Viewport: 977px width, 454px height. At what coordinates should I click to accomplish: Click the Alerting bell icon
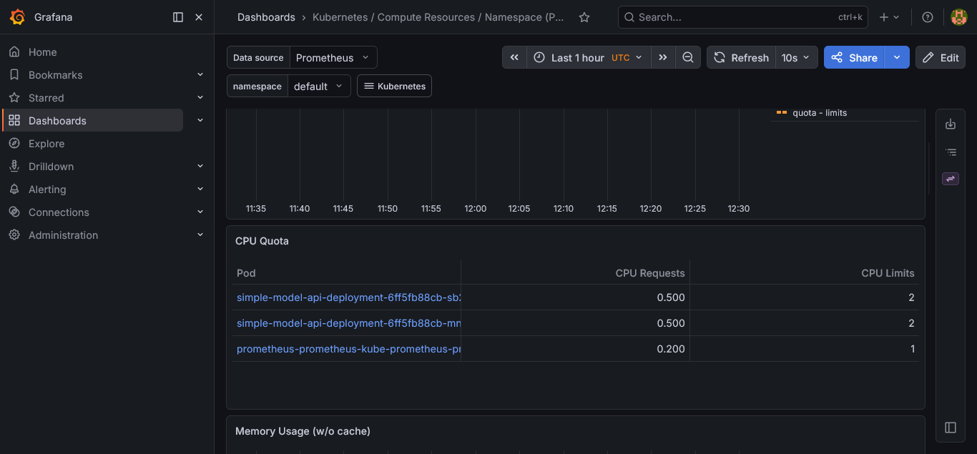[x=14, y=189]
